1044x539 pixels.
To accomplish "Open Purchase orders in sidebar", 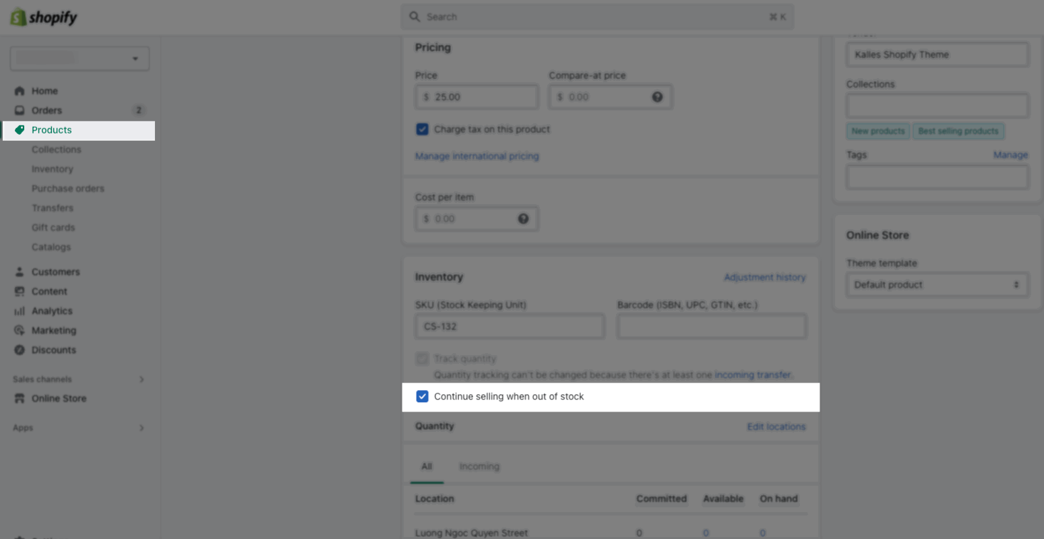I will 68,189.
